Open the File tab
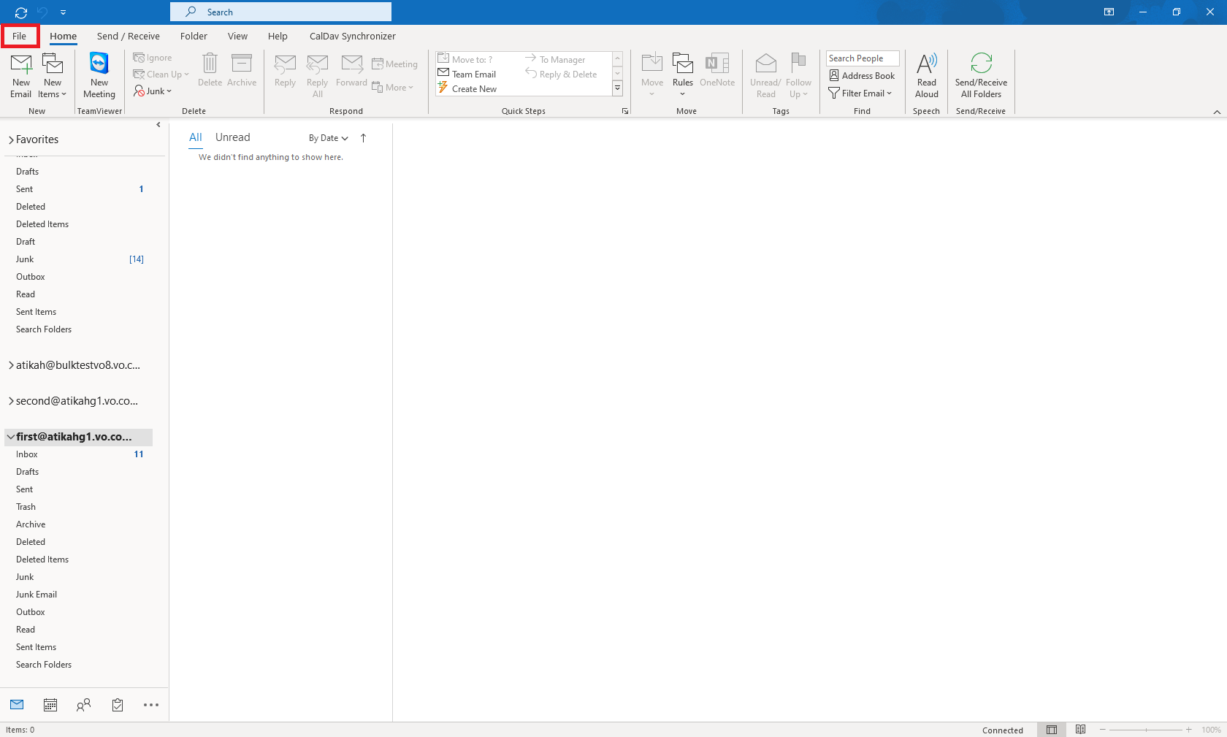This screenshot has height=737, width=1227. point(20,36)
